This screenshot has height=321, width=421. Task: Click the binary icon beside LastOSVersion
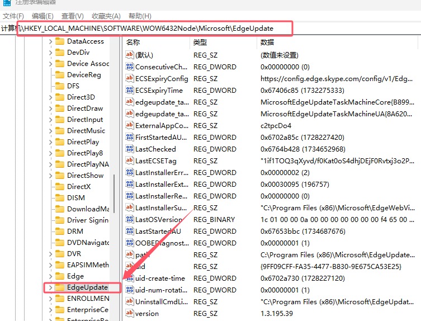(130, 220)
